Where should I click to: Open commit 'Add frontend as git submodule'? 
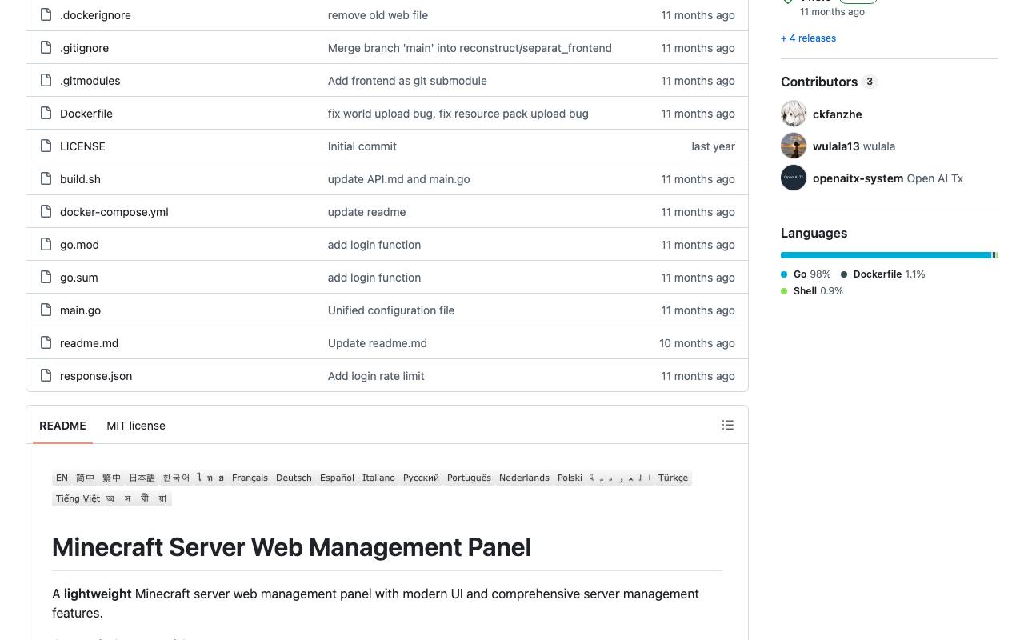click(x=407, y=81)
